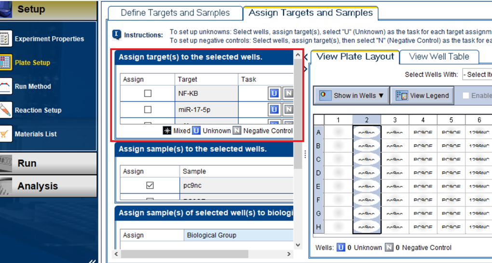
Task: Click well A2 in plate layout
Action: [x=367, y=132]
